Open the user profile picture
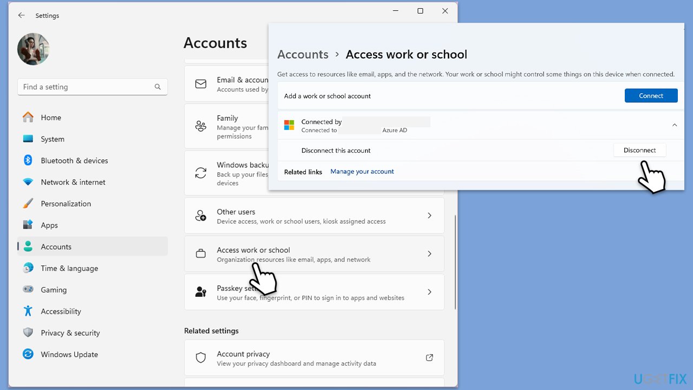693x390 pixels. click(x=34, y=49)
